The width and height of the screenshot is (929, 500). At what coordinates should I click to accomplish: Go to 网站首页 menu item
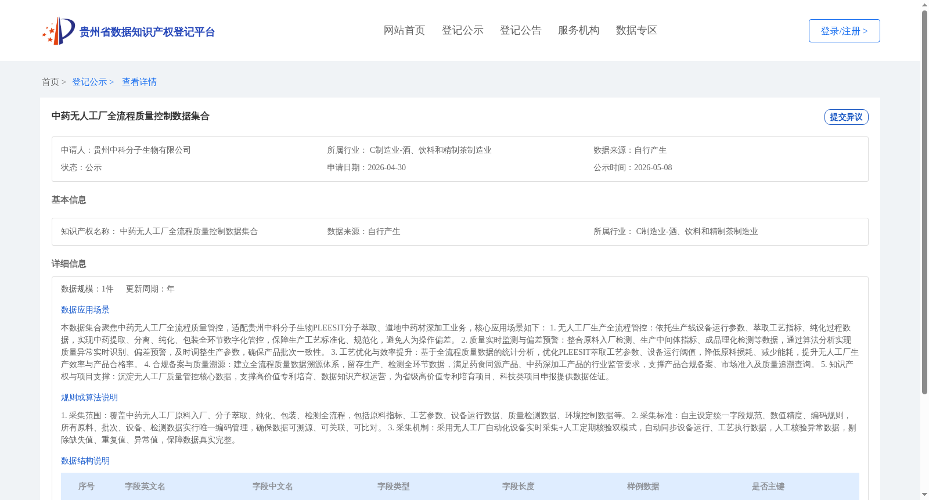(404, 30)
